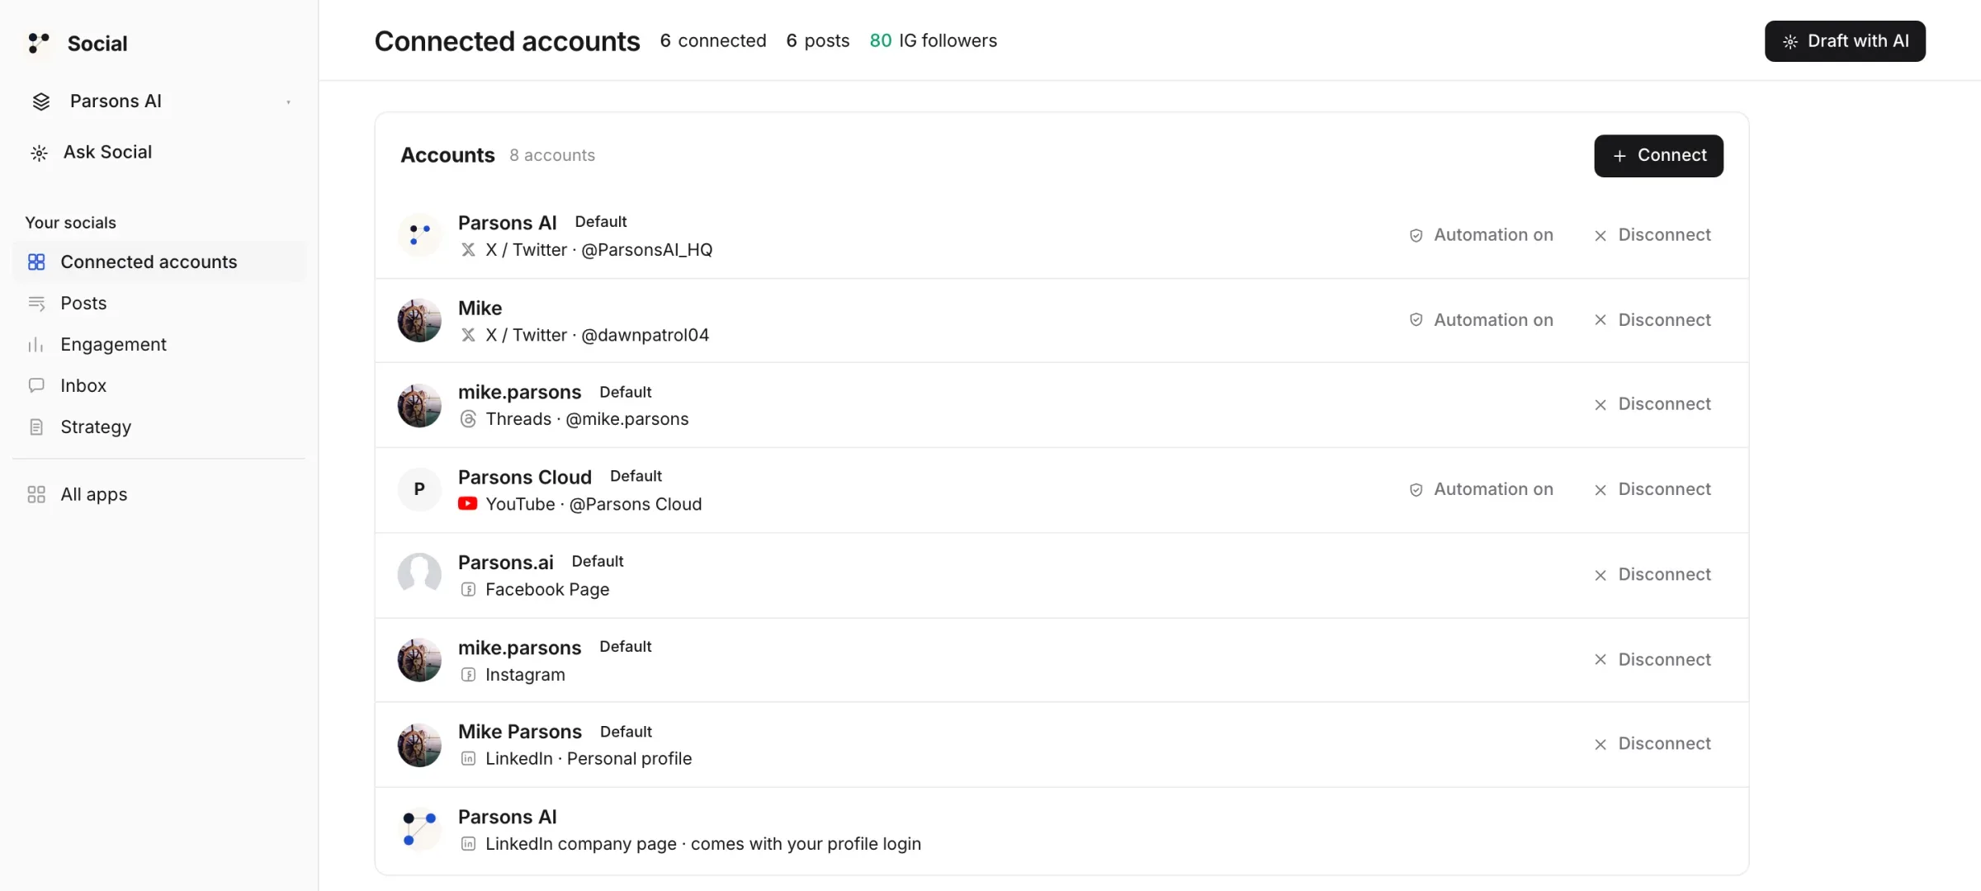
Task: Click the Parsons AI Twitter avatar
Action: coord(419,235)
